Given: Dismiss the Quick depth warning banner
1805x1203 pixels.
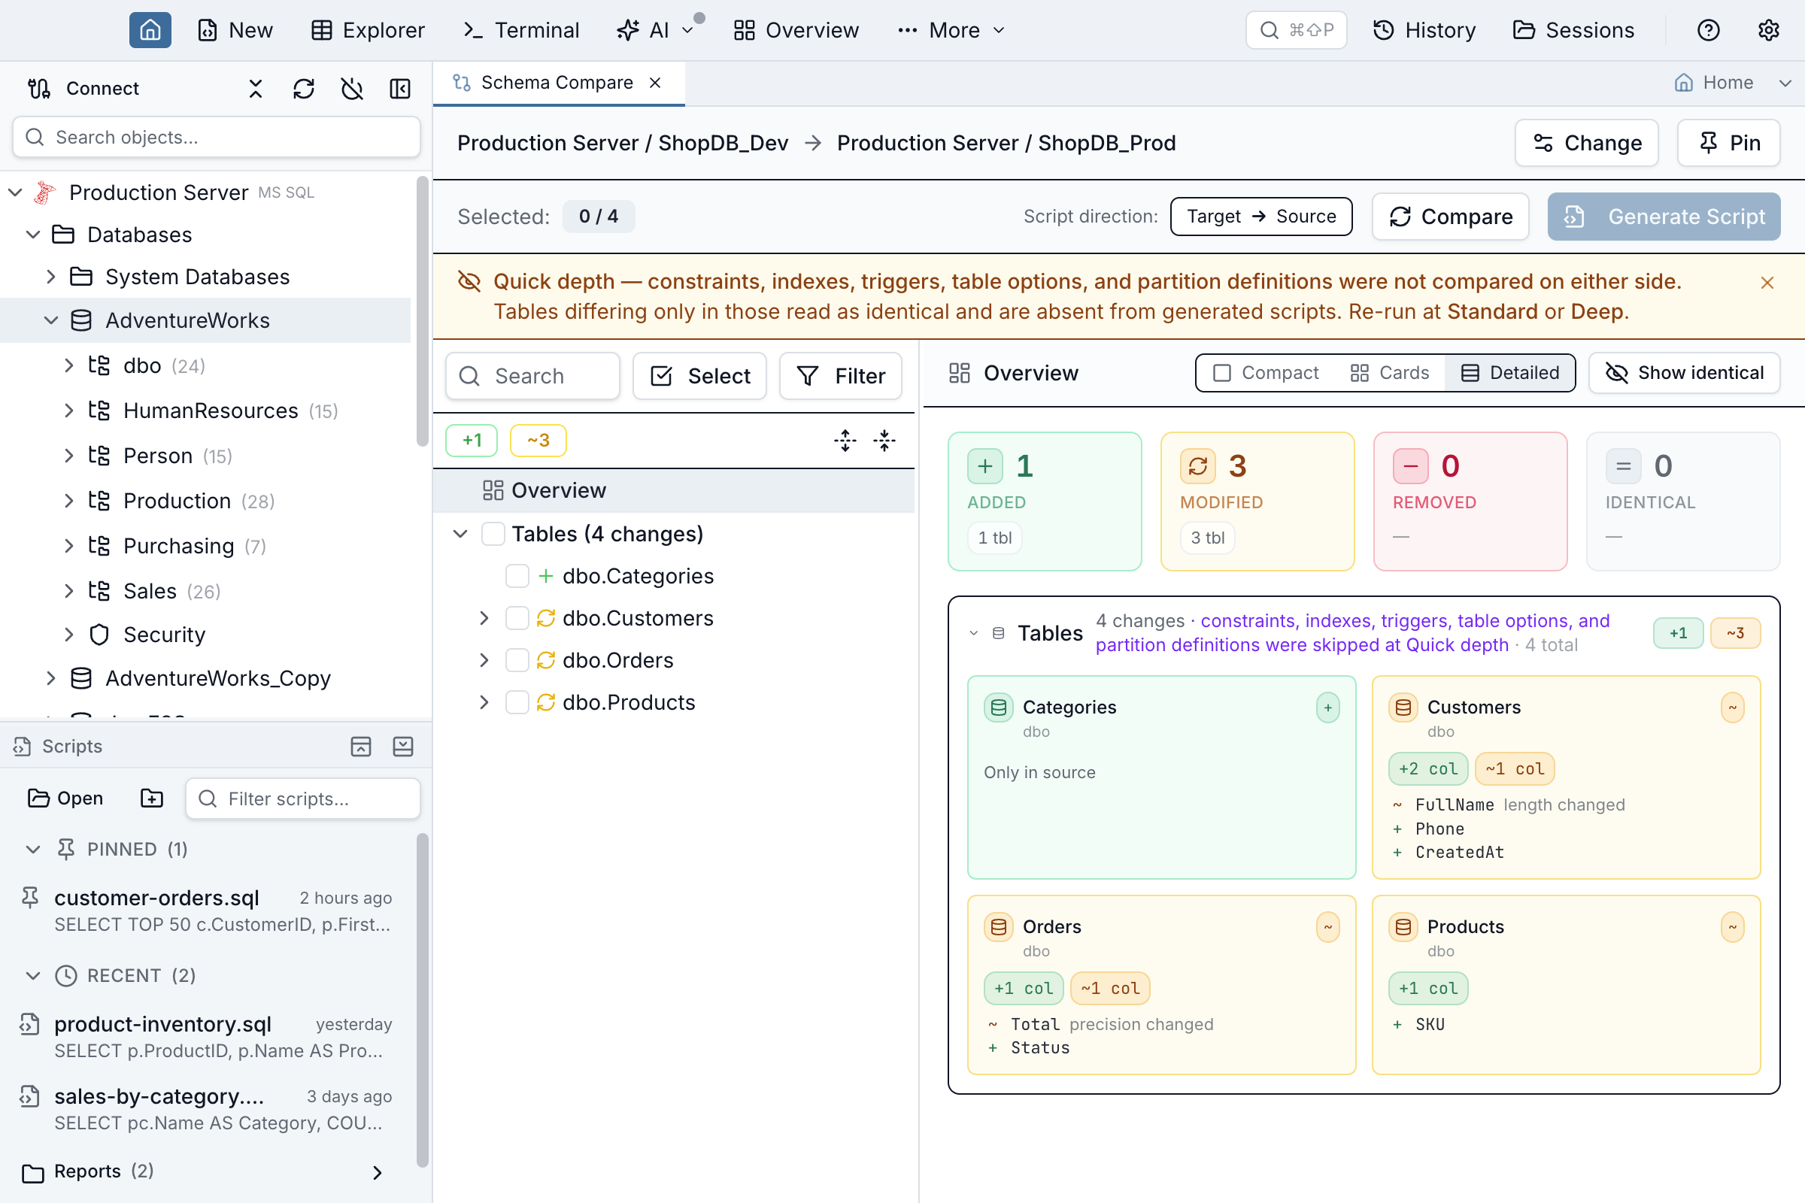Looking at the screenshot, I should click(1767, 283).
